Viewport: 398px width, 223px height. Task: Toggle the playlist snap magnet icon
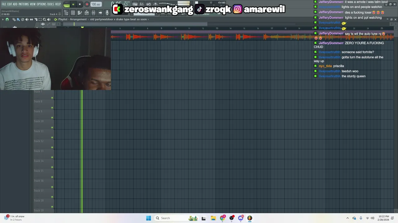tap(7, 19)
